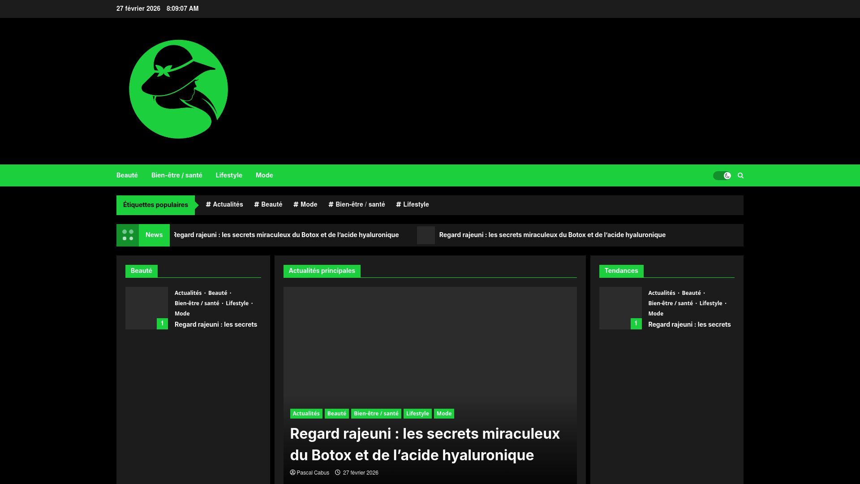The width and height of the screenshot is (860, 484).
Task: Open the Bien-être / santé navbar menu
Action: (177, 175)
